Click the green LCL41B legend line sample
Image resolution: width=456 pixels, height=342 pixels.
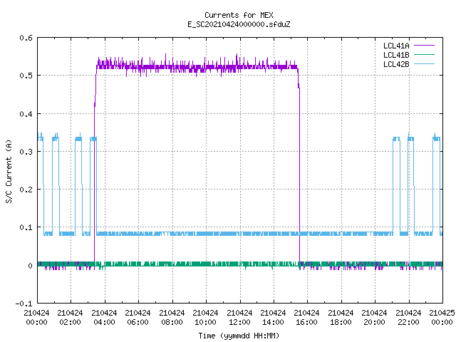[x=424, y=55]
